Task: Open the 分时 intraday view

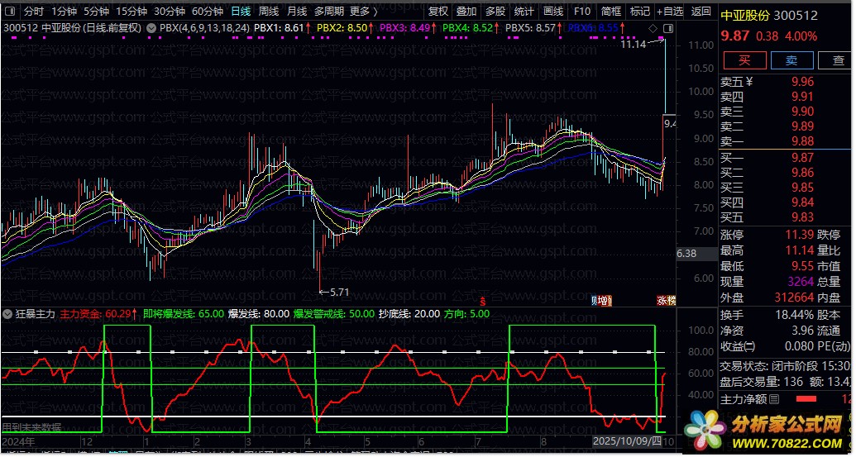Action: 33,12
